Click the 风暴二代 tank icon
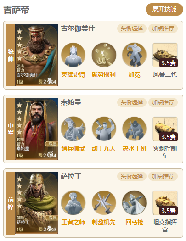186x241 pixels. (165, 55)
